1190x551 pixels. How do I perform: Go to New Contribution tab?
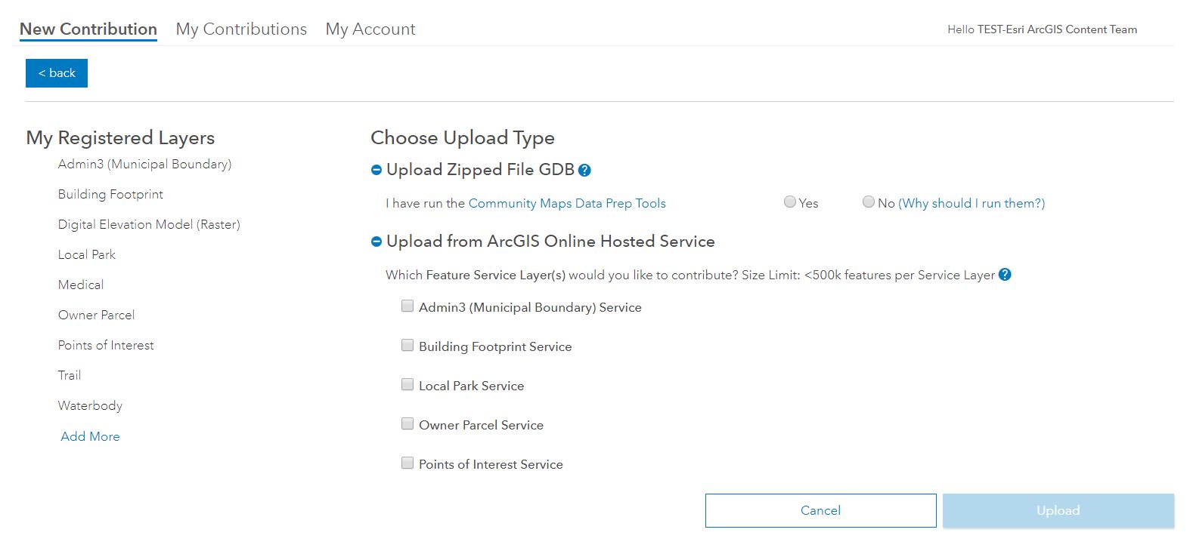tap(88, 29)
